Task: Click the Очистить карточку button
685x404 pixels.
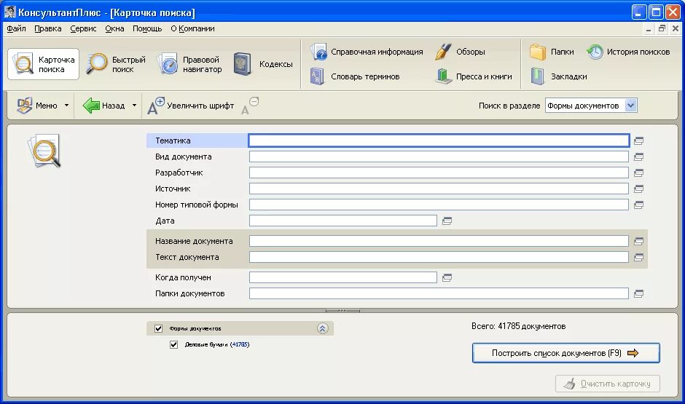Action: (x=608, y=384)
